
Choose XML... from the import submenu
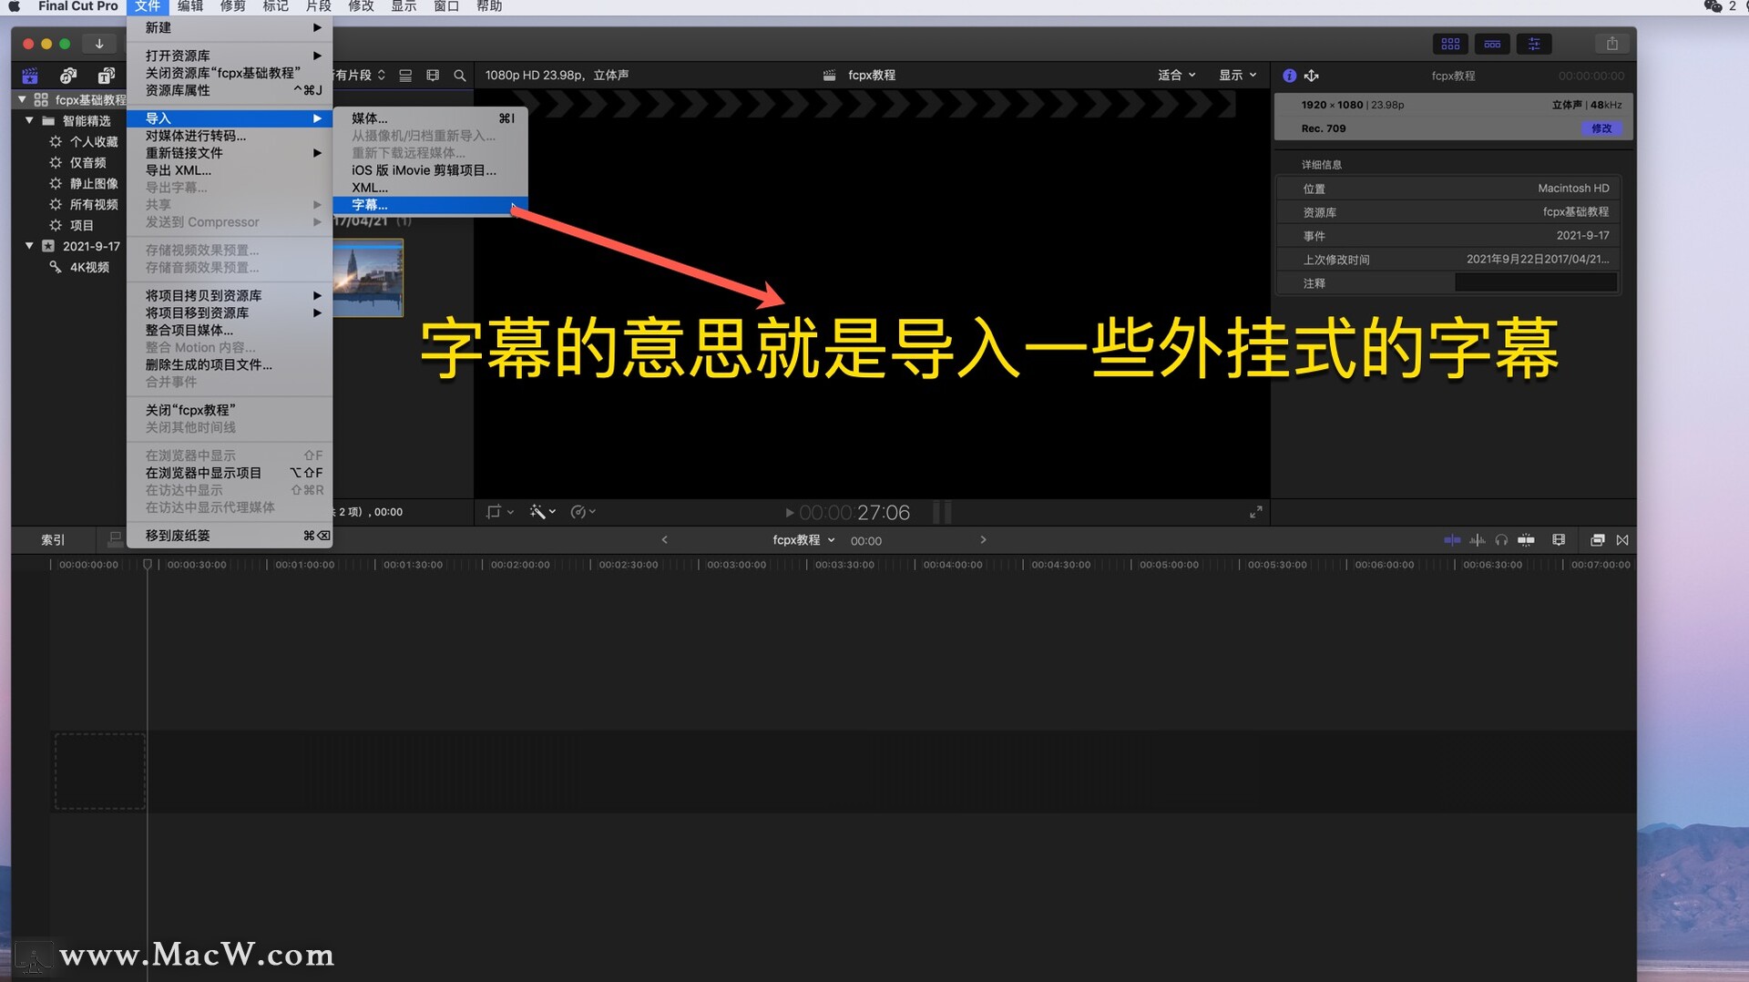click(x=430, y=188)
